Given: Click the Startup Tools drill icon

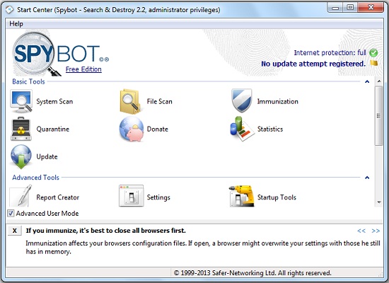Looking at the screenshot, I should [x=242, y=196].
